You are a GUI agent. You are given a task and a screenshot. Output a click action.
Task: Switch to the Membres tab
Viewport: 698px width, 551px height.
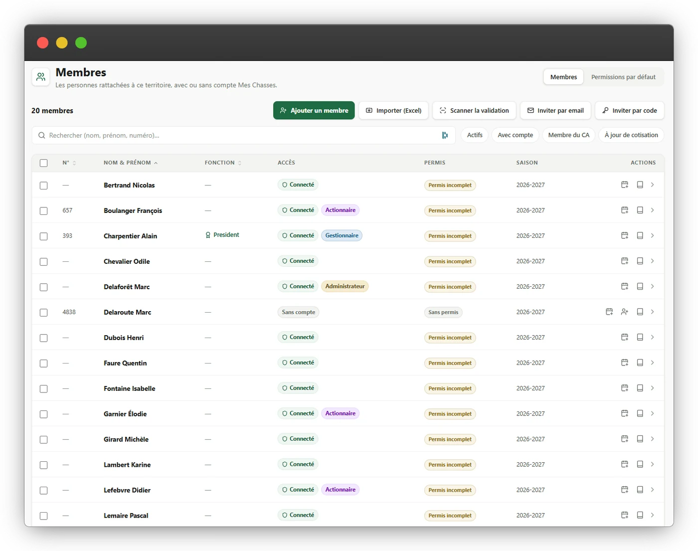(x=563, y=77)
